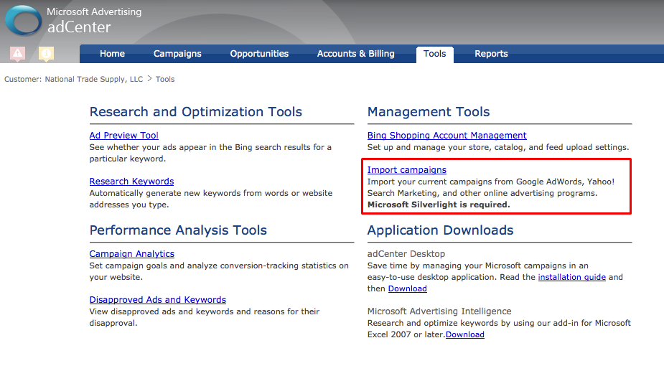Open the Home tab
Viewport: 664px width, 371px height.
pyautogui.click(x=112, y=54)
